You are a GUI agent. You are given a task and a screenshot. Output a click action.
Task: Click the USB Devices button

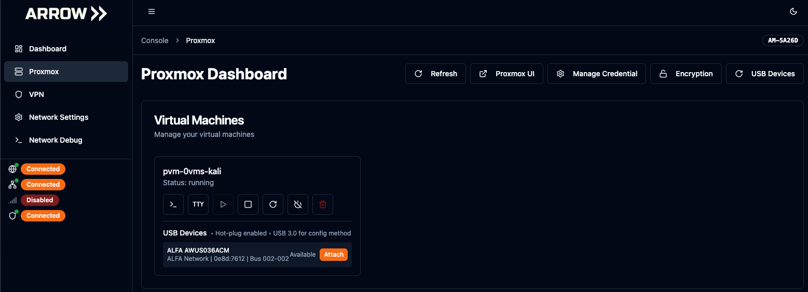point(764,74)
